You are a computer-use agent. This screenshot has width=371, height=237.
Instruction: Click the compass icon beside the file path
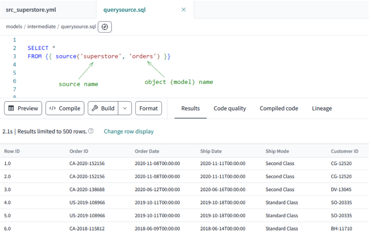click(105, 27)
